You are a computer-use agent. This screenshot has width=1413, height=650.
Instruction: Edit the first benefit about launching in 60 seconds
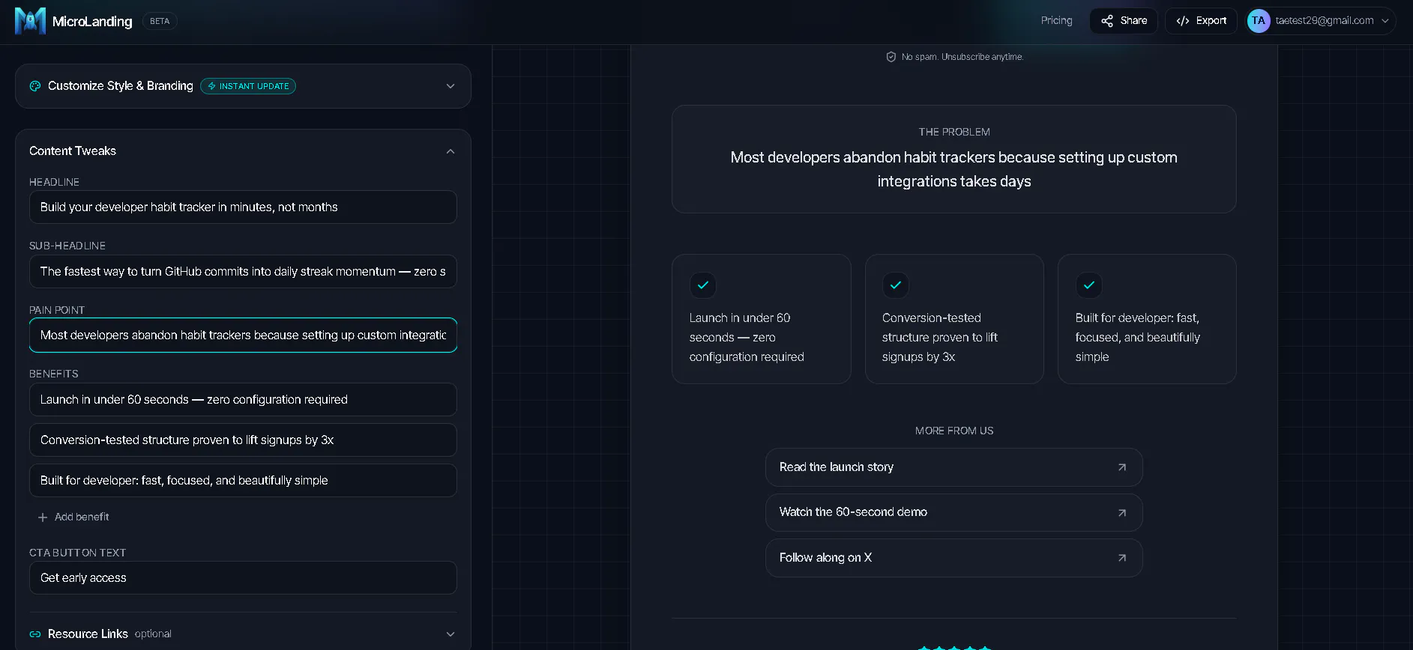(x=243, y=400)
